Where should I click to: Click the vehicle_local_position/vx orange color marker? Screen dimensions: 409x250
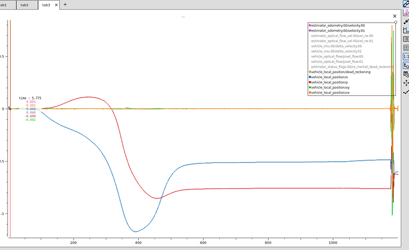(x=309, y=93)
